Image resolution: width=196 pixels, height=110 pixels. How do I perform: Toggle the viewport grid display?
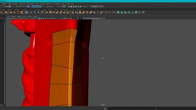coord(23,18)
